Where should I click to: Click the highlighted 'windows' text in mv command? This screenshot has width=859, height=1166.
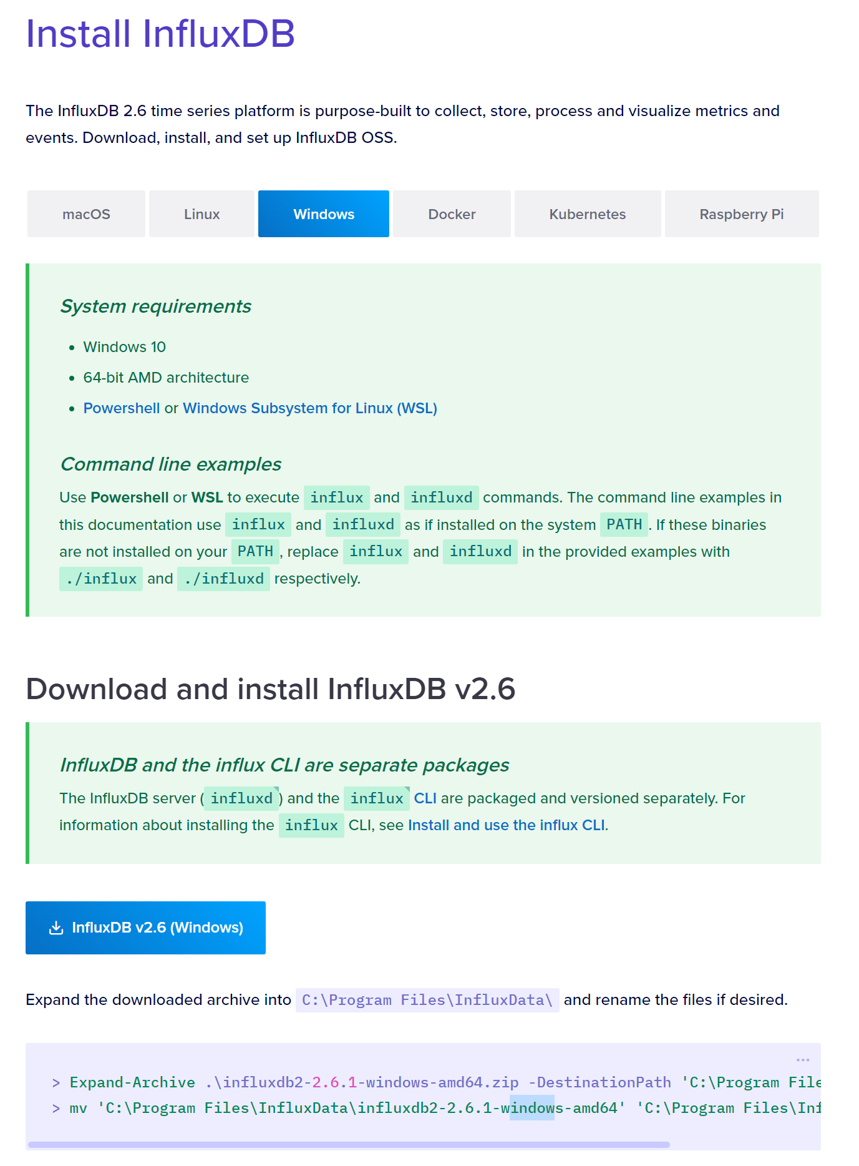[532, 1108]
